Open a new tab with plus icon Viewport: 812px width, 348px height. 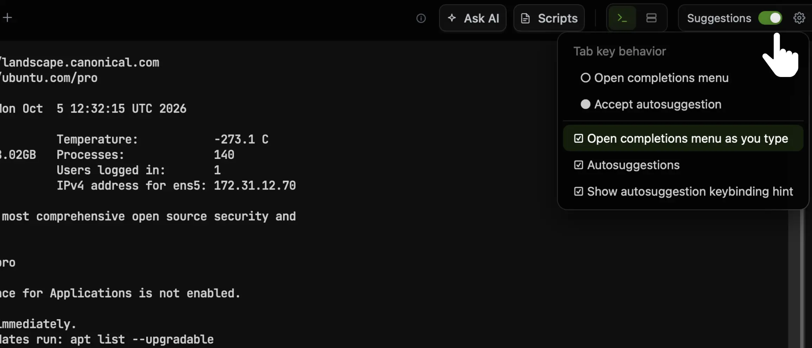click(7, 18)
